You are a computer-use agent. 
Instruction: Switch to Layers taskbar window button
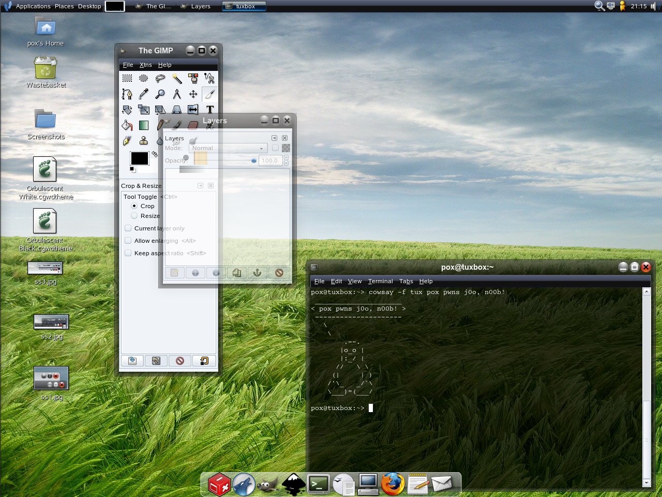tap(196, 6)
